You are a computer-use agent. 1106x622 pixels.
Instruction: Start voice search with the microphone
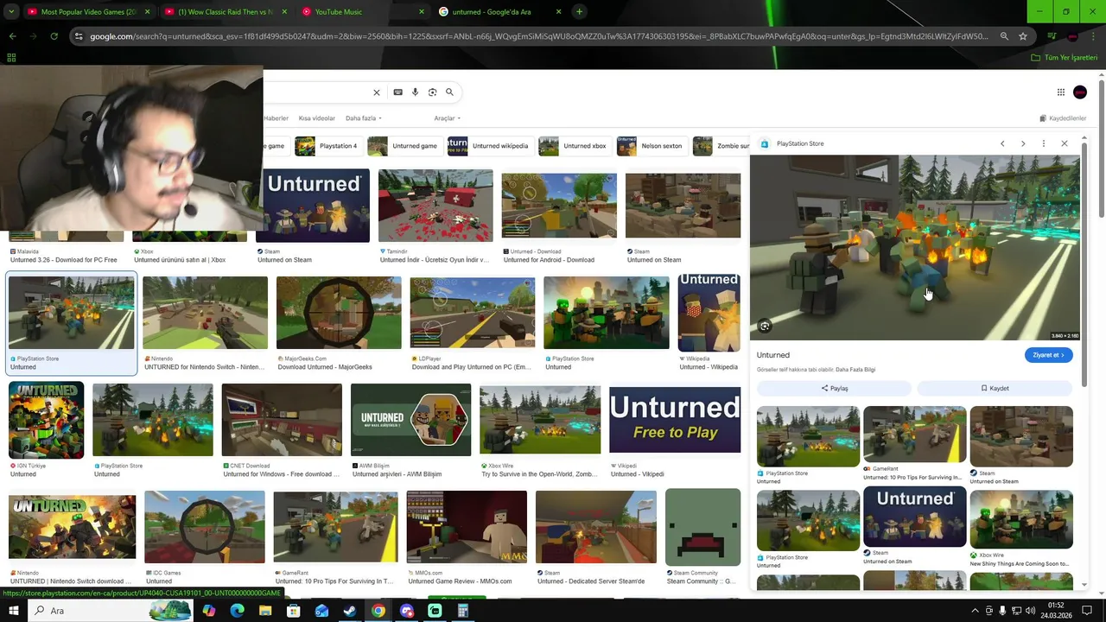[415, 92]
